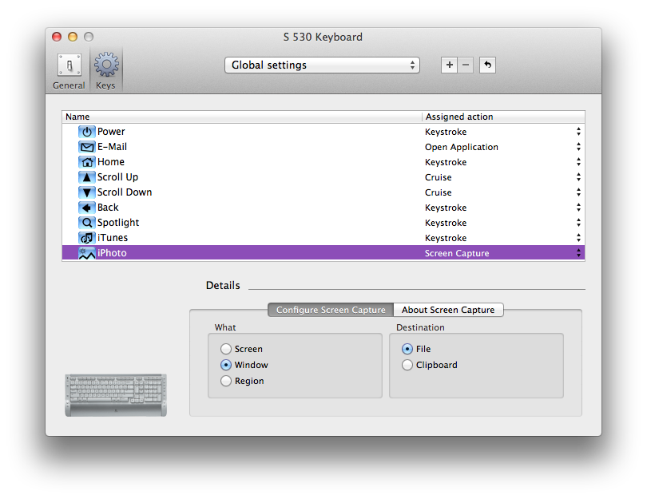Open assigned action popup for Home
The height and width of the screenshot is (499, 647).
(578, 162)
